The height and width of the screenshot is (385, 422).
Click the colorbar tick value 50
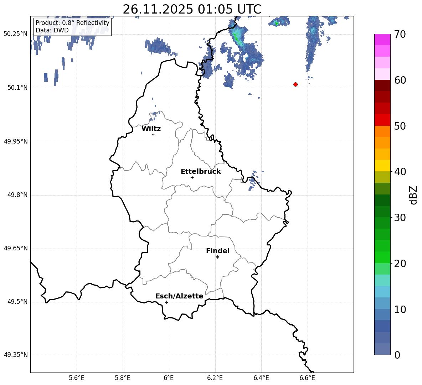(400, 126)
